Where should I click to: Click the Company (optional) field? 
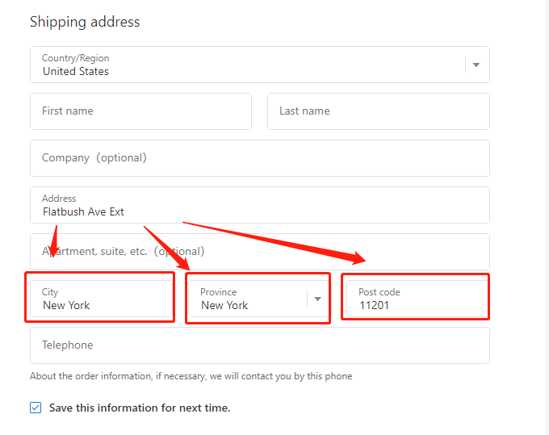click(260, 158)
